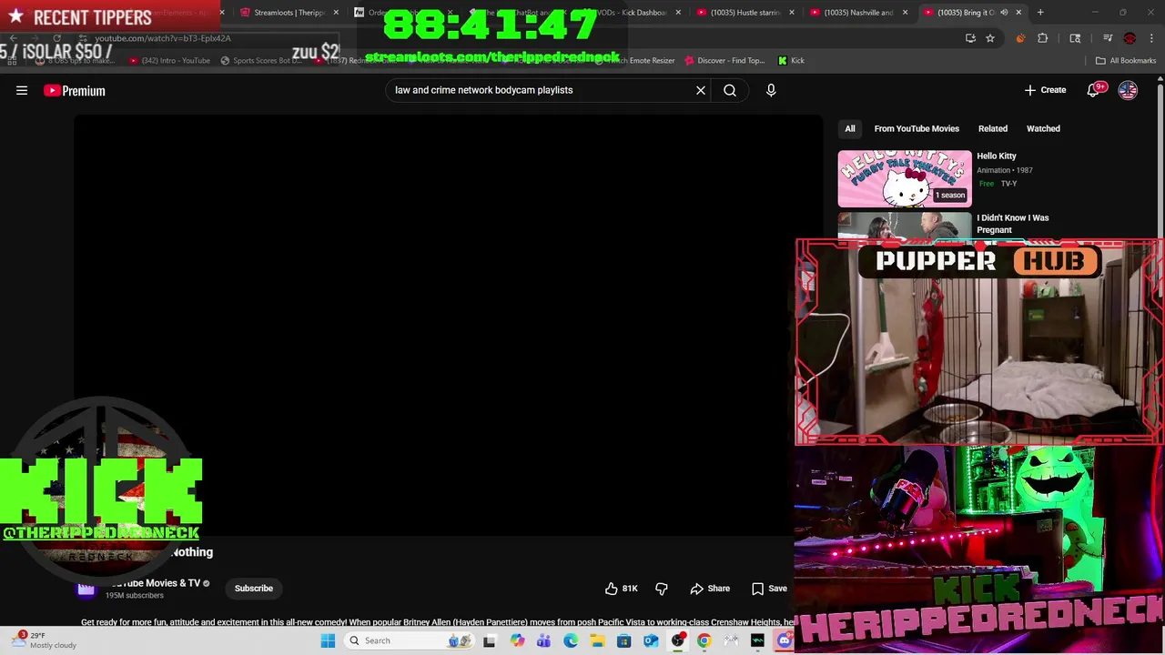Open Chrome extensions puzzle icon

(x=1043, y=38)
